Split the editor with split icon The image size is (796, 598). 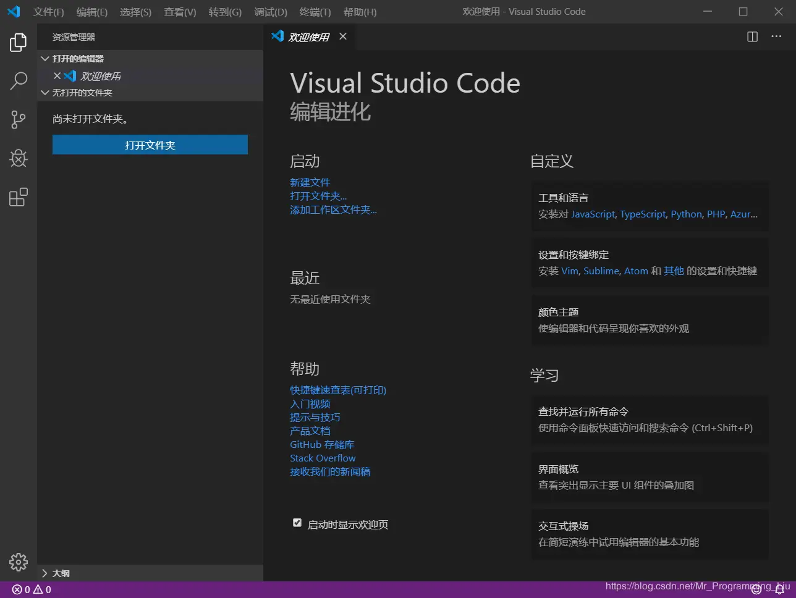(752, 37)
